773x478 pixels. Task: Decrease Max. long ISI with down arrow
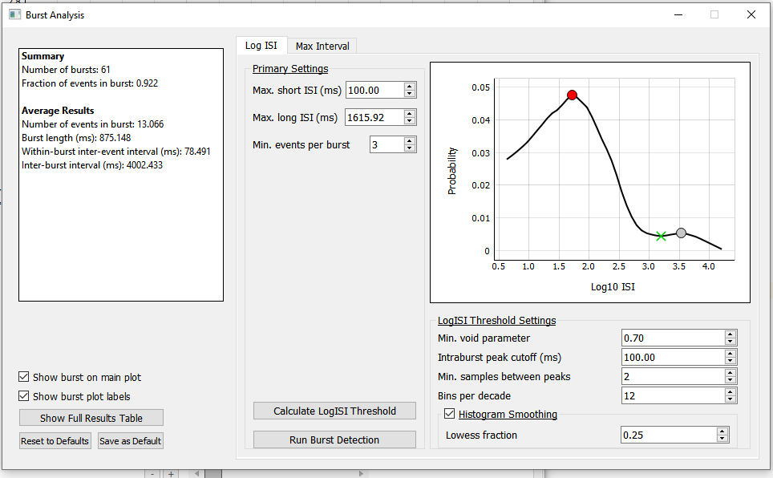(409, 121)
